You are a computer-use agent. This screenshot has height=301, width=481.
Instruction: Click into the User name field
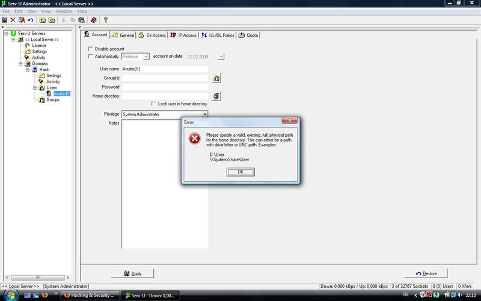click(x=165, y=69)
